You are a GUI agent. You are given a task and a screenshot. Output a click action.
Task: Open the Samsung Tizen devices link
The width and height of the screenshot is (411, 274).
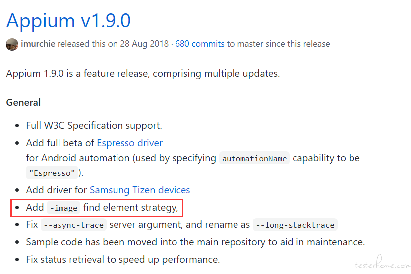click(140, 190)
